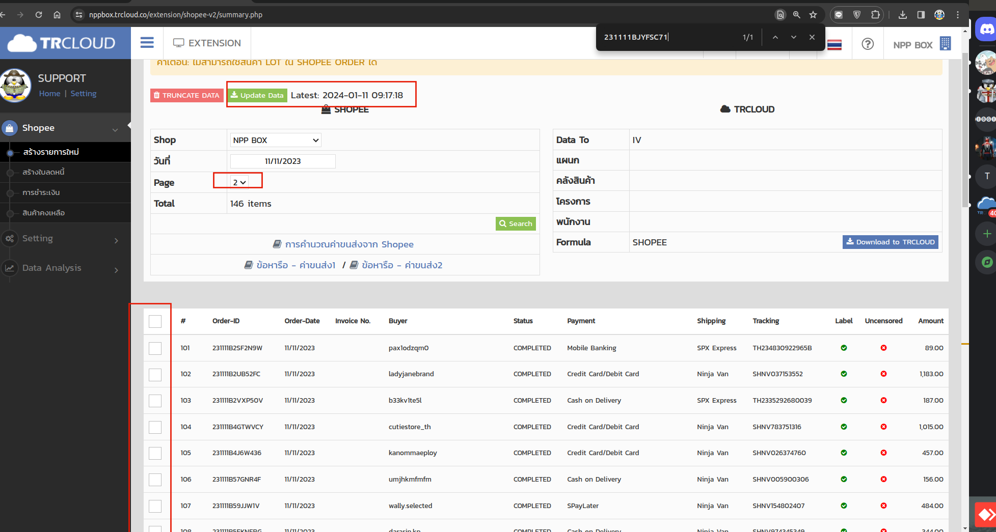
Task: Open the EXTENSION top menu item
Action: (207, 43)
